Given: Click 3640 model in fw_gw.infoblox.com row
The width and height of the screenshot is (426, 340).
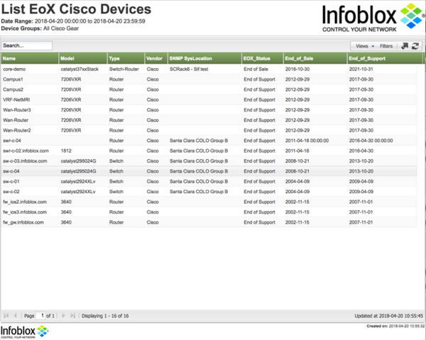Looking at the screenshot, I should coord(66,222).
